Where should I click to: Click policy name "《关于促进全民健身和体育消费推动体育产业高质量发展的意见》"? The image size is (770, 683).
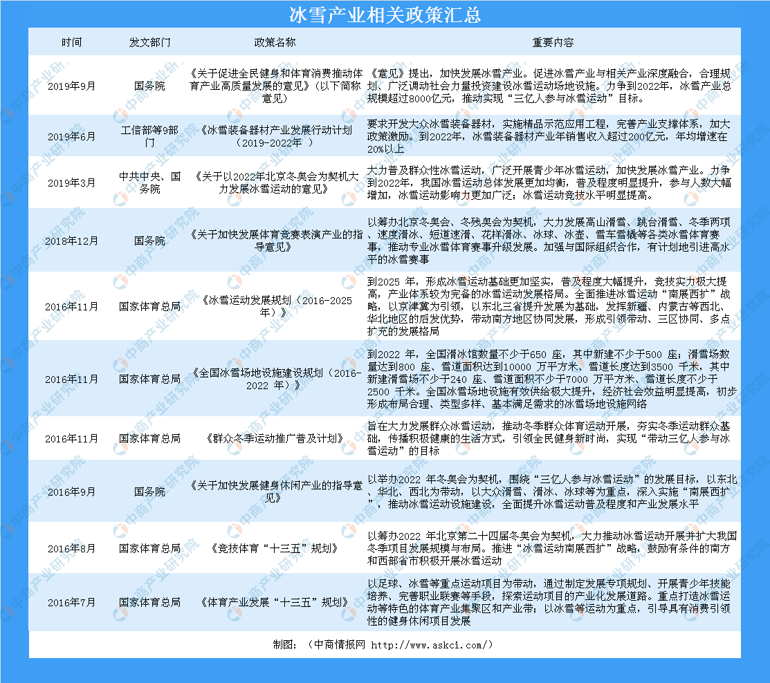click(275, 86)
